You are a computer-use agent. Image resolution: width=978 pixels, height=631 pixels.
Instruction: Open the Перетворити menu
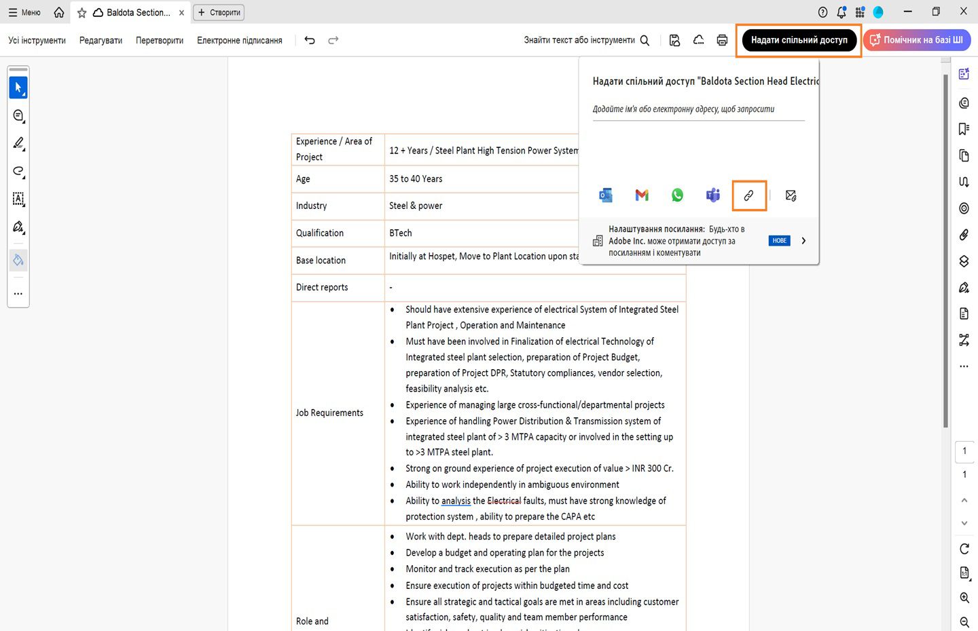pyautogui.click(x=160, y=40)
